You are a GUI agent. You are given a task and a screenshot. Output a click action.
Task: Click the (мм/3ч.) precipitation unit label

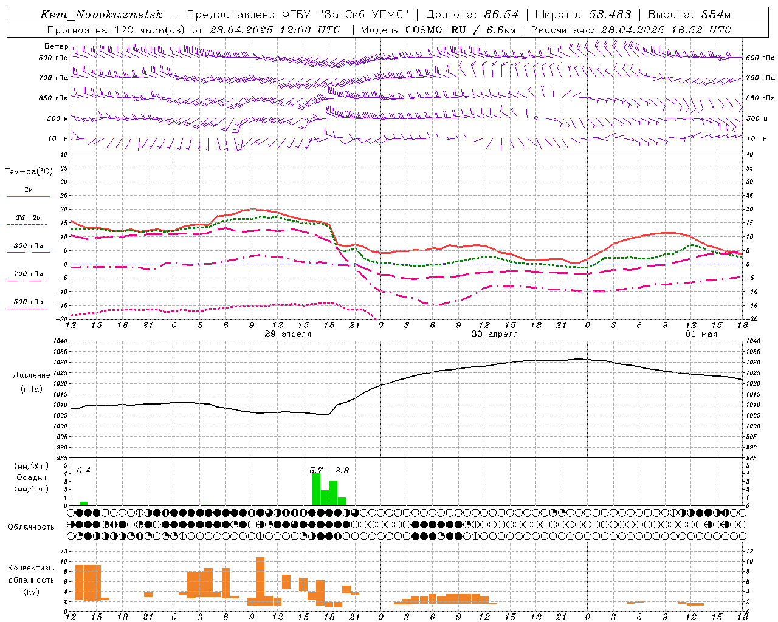[x=31, y=466]
